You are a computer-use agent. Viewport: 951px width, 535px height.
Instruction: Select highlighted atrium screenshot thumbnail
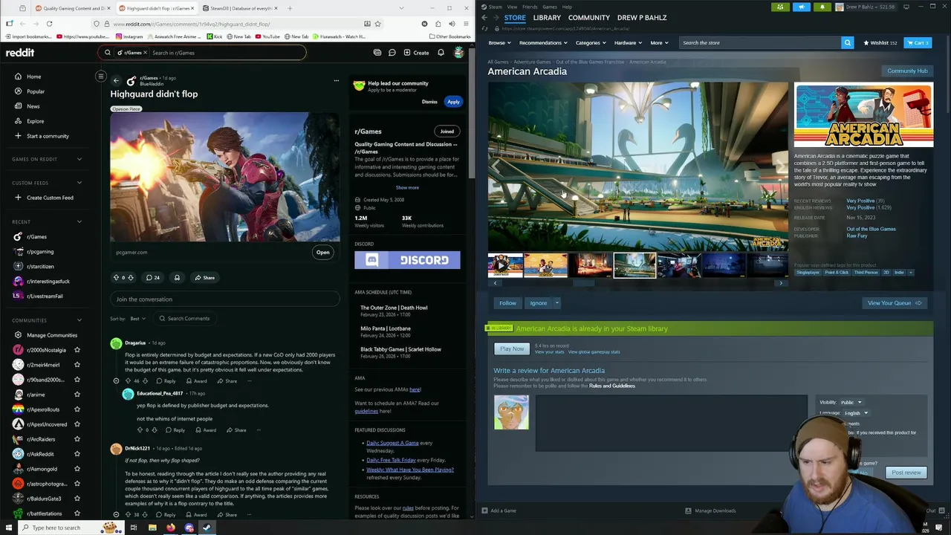tap(635, 265)
